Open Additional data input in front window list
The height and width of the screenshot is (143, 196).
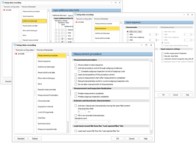click(46, 67)
